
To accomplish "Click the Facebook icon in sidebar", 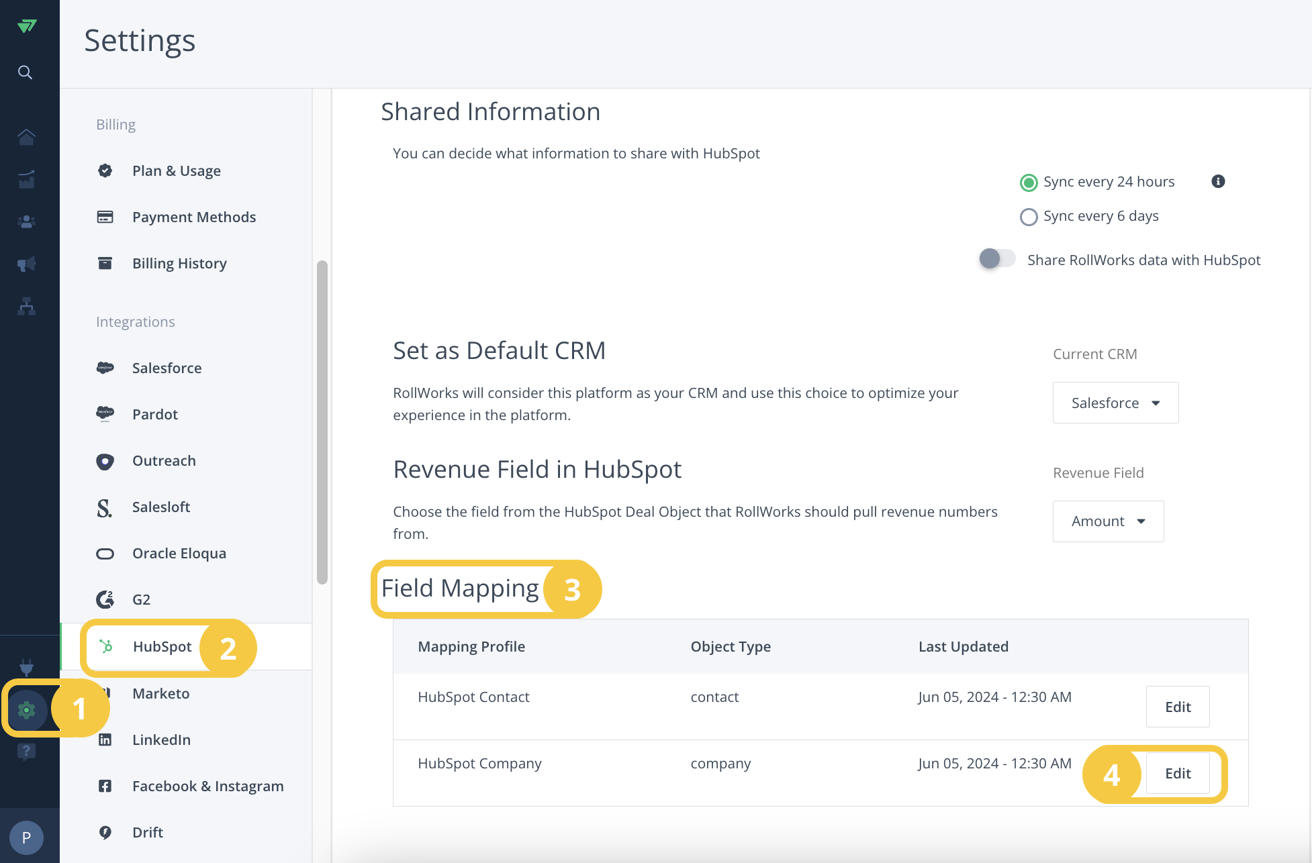I will tap(105, 786).
